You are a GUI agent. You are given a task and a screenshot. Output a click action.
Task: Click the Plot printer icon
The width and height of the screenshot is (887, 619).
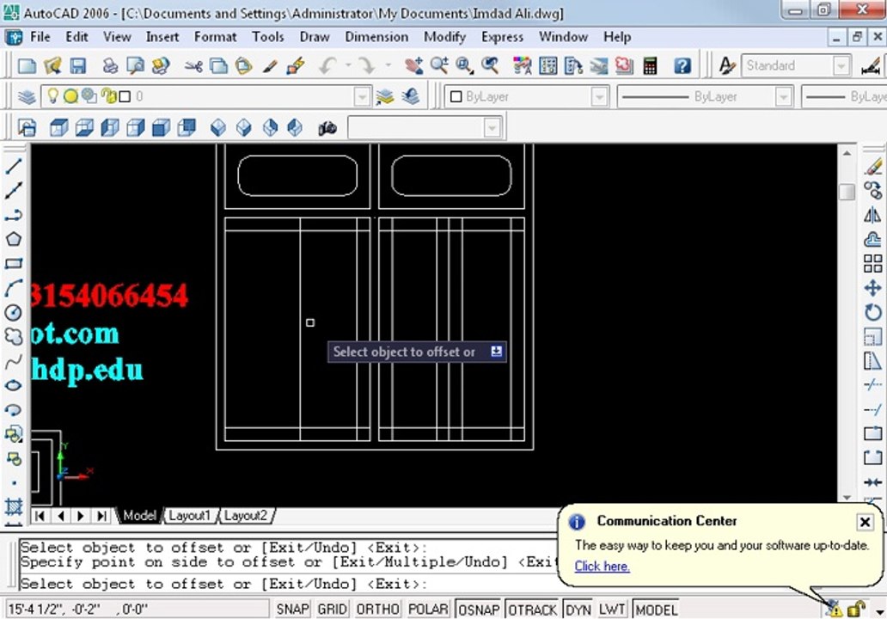click(x=110, y=65)
